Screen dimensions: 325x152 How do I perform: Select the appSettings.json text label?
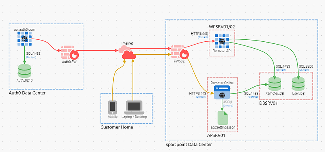click(x=223, y=127)
